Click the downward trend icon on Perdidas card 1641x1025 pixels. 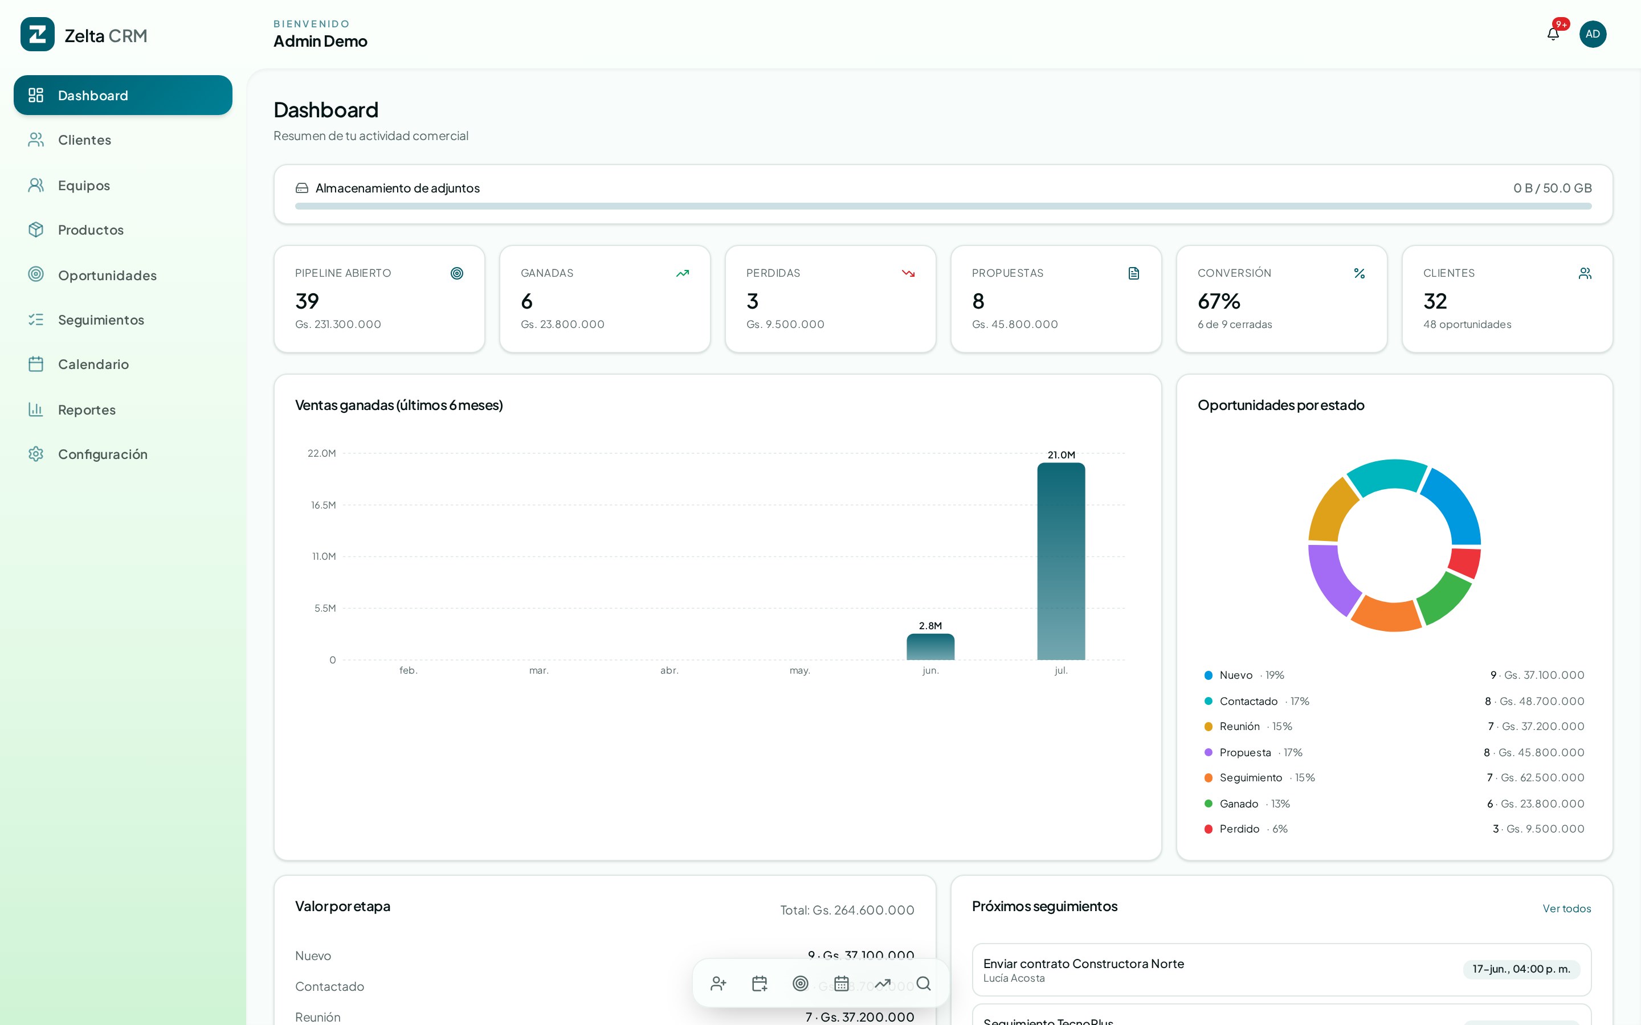pyautogui.click(x=908, y=273)
